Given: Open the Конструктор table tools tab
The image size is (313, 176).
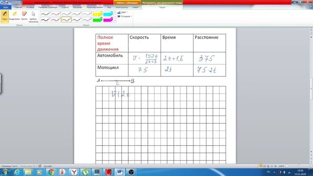Looking at the screenshot, I should tap(122, 7).
